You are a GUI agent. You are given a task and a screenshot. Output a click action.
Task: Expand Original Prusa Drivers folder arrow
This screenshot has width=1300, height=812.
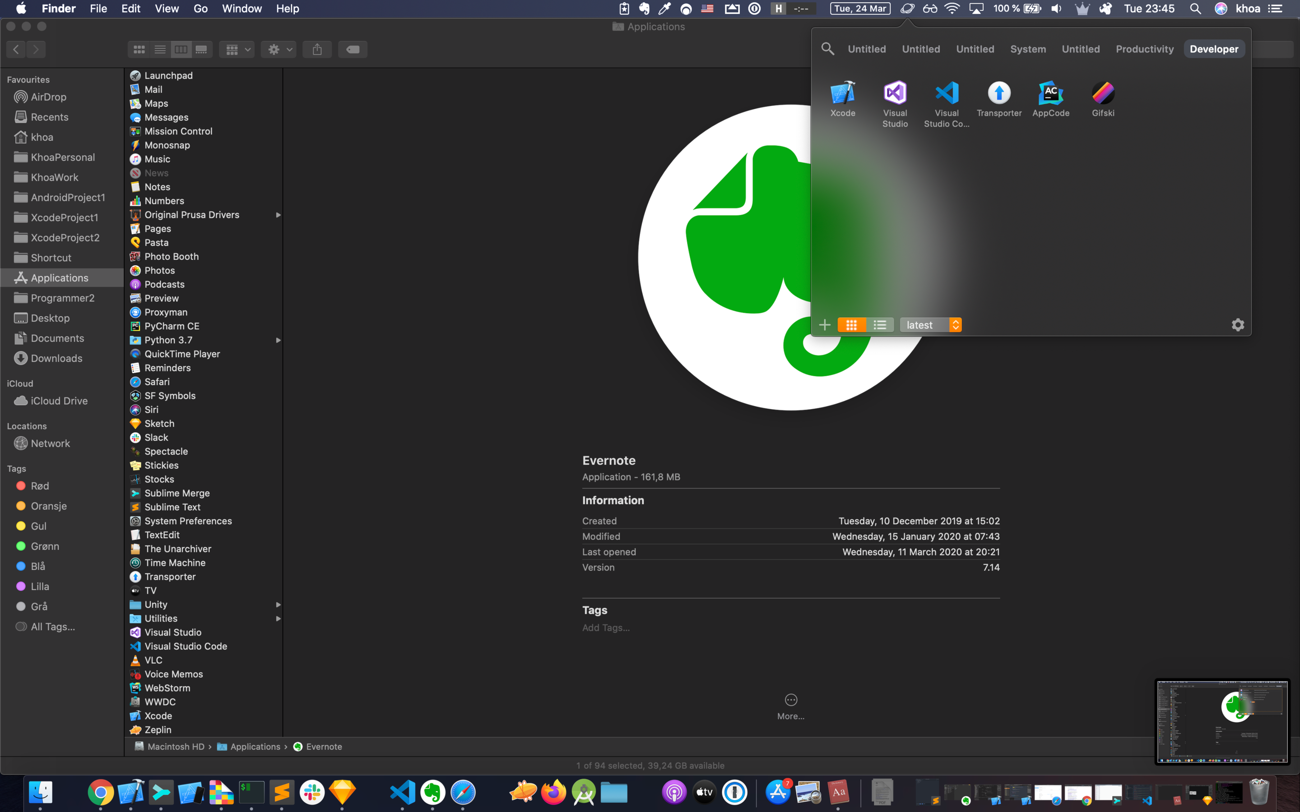[x=278, y=215]
